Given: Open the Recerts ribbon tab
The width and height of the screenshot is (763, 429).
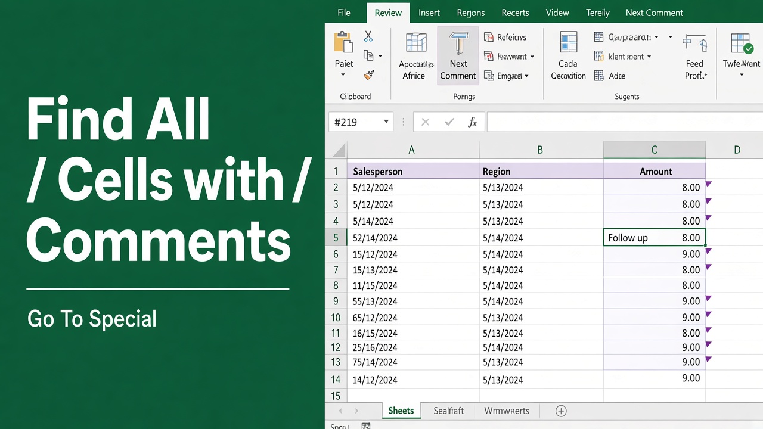Looking at the screenshot, I should pos(515,13).
